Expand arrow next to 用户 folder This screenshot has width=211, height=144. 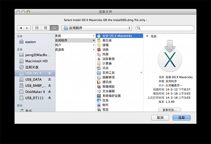(94, 45)
